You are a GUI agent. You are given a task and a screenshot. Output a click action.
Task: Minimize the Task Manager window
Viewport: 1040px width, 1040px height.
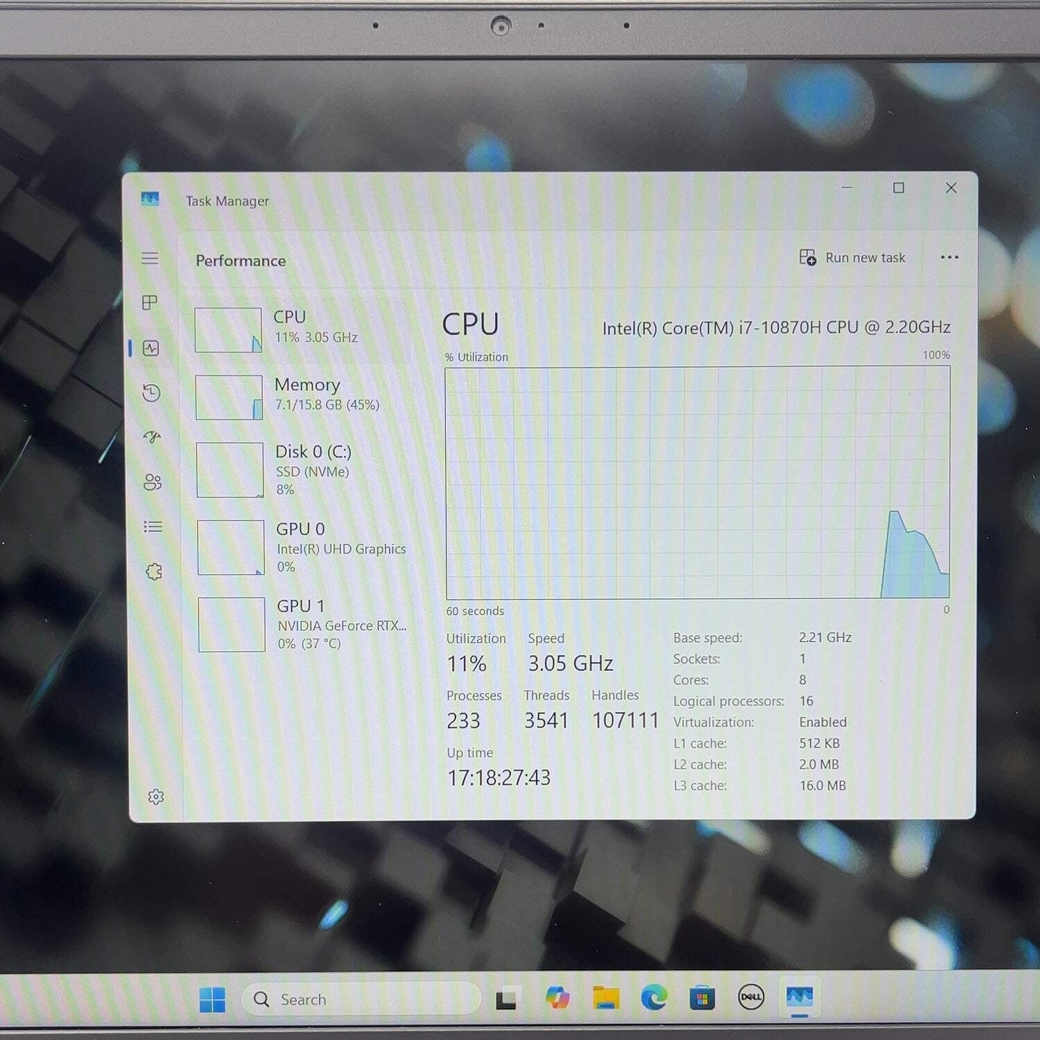pos(847,187)
